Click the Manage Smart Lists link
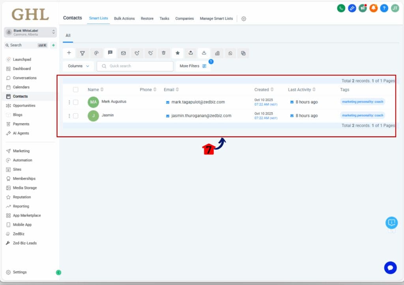This screenshot has height=285, width=404. (216, 19)
